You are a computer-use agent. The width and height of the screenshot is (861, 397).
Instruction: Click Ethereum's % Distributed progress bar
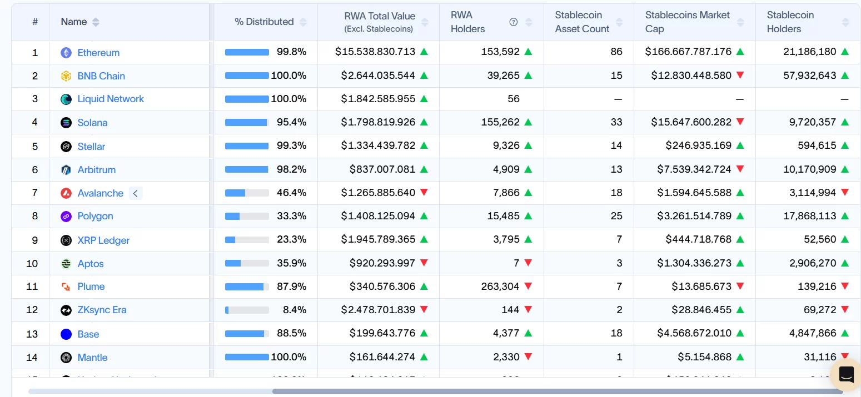247,52
